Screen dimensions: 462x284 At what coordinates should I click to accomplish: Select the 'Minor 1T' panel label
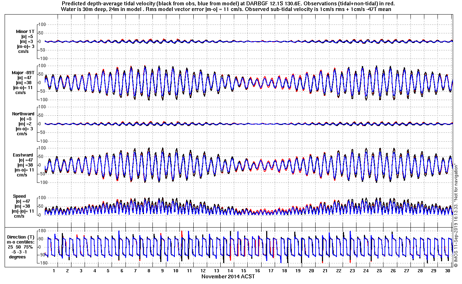click(x=25, y=32)
